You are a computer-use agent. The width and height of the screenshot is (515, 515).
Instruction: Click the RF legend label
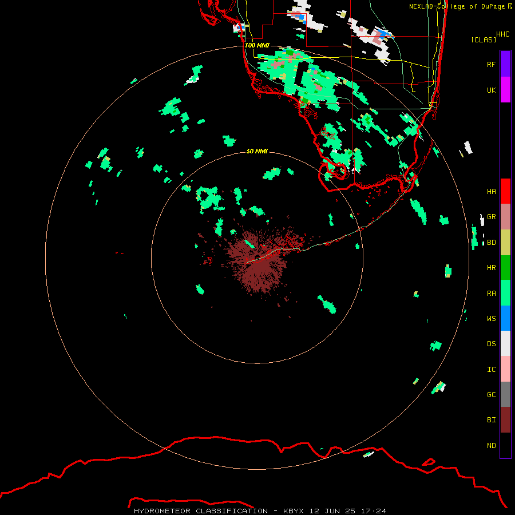pyautogui.click(x=491, y=64)
